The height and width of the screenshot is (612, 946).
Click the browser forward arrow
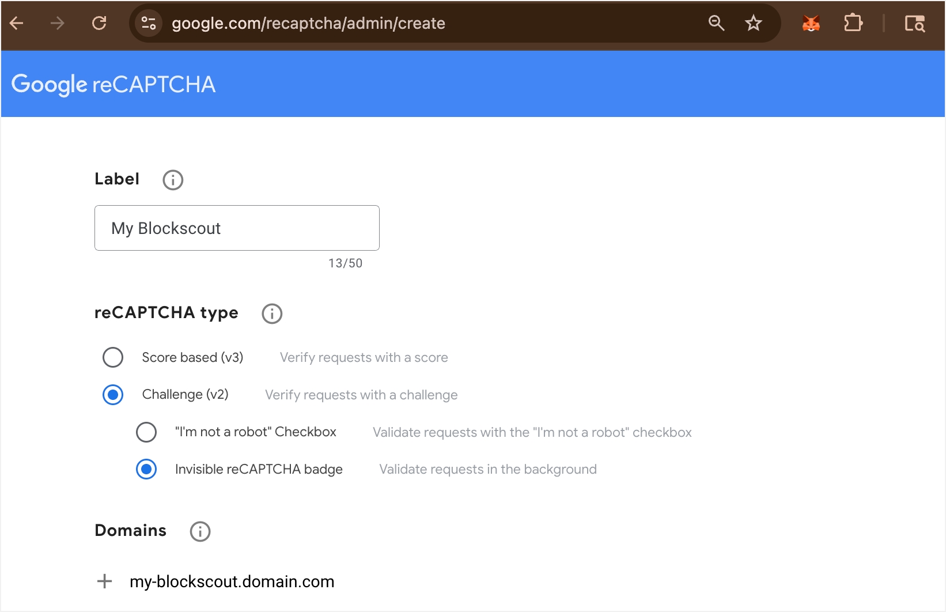click(x=57, y=23)
